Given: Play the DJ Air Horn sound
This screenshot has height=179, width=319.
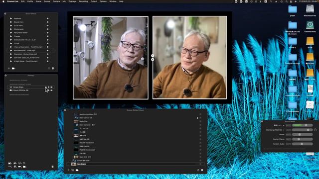Looking at the screenshot, I should click(11, 25).
